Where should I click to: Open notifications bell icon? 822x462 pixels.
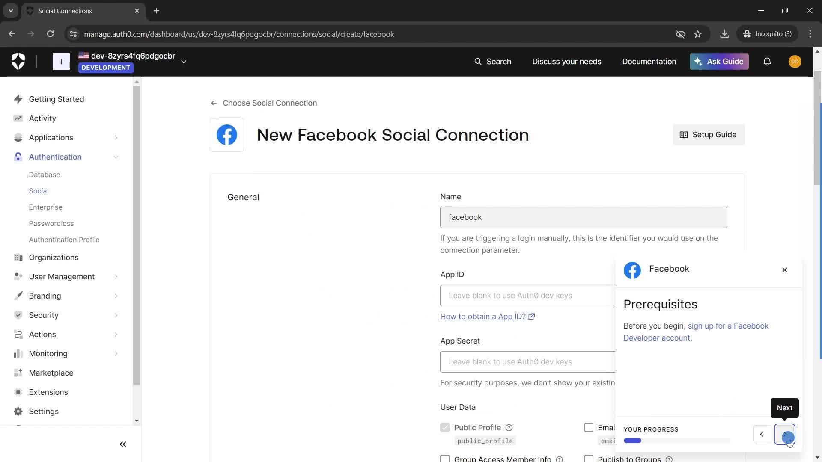[767, 62]
